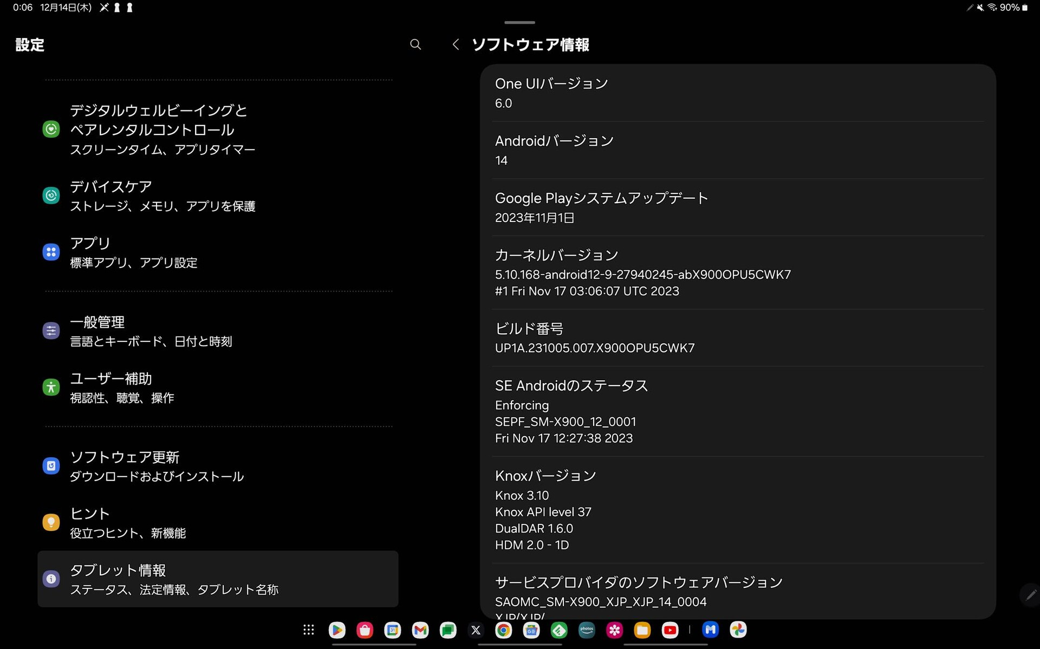Screen dimensions: 1040x649
Task: Tap the drag handle above the title bar
Action: (519, 22)
